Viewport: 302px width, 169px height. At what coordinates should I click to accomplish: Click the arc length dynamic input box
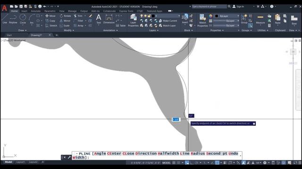176,119
